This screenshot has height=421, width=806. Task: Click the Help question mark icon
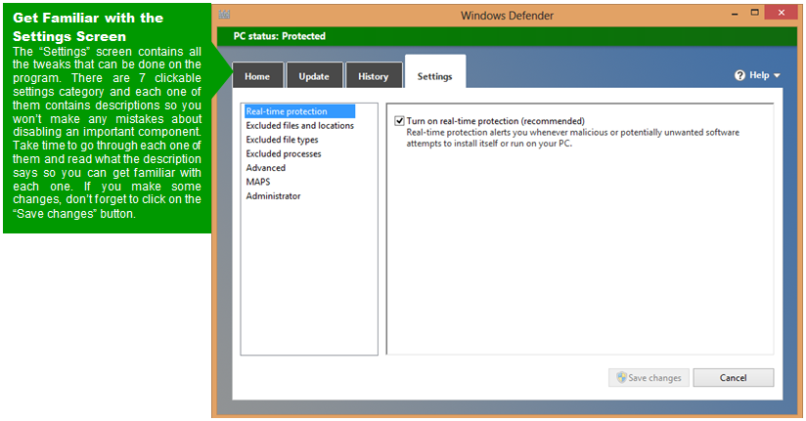(x=739, y=75)
